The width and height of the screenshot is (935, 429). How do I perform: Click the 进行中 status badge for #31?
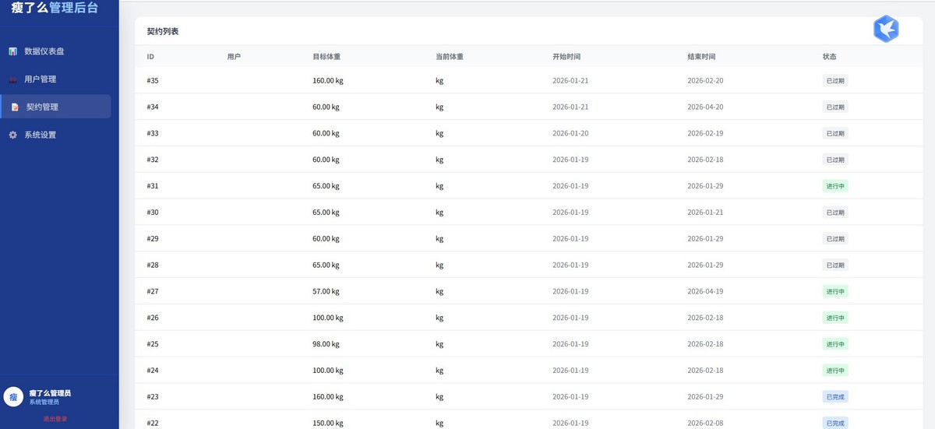pos(835,186)
